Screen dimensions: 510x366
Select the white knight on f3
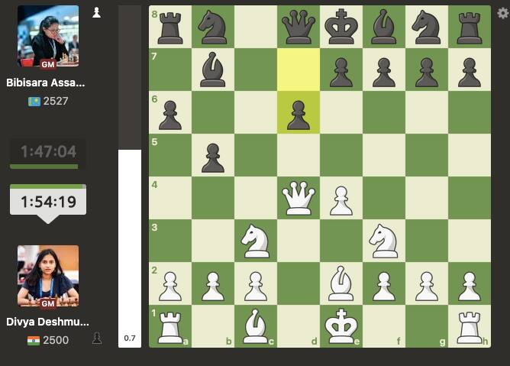tap(384, 241)
